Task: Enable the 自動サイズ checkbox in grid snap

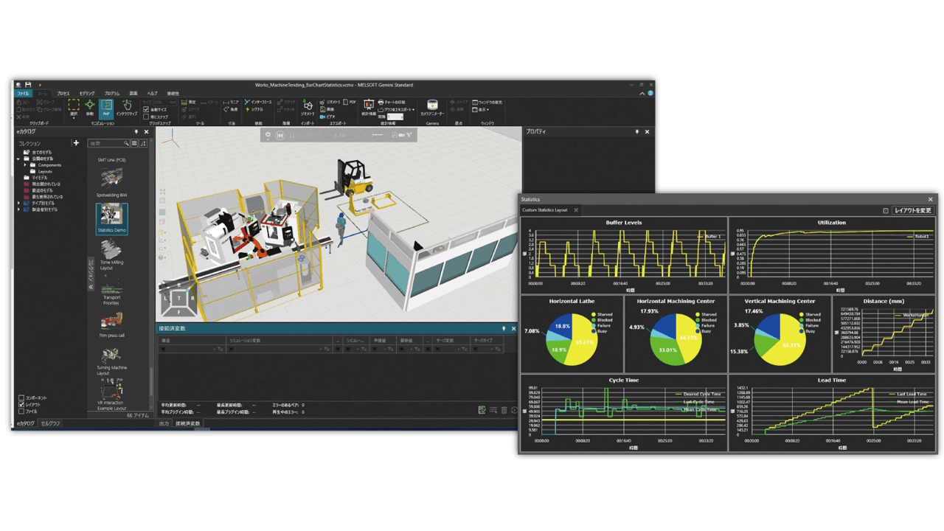Action: tap(146, 110)
